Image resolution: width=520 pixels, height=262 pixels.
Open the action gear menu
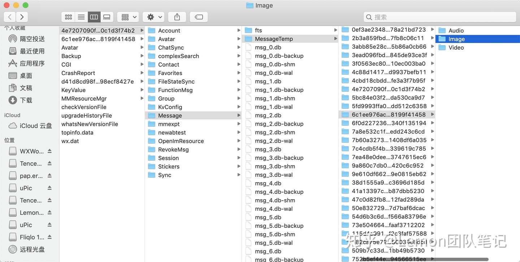click(x=153, y=17)
